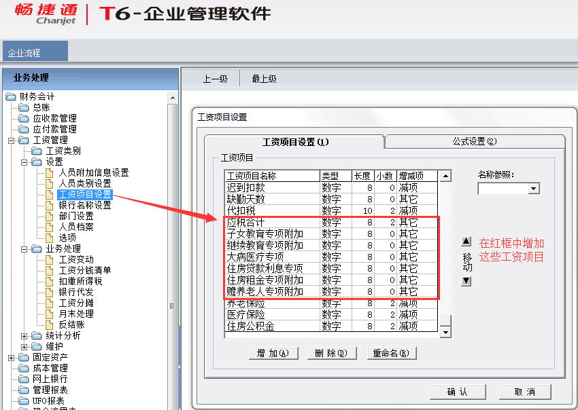Click the folder icon beside 应付款管理

click(24, 129)
